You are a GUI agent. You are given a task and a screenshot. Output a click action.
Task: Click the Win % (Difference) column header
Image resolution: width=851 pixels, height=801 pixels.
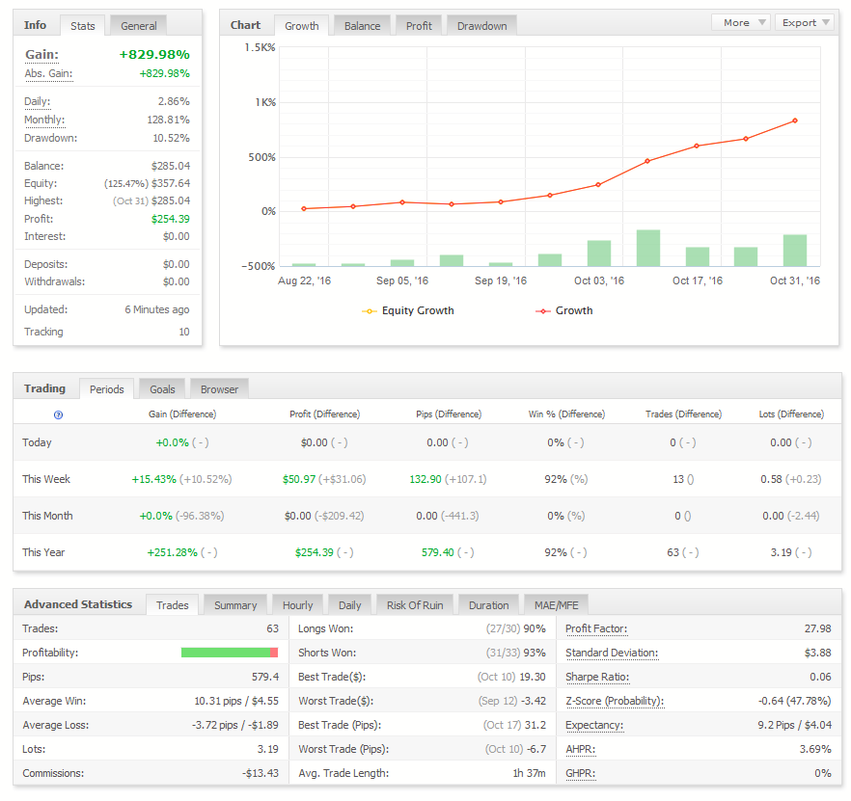pos(566,414)
